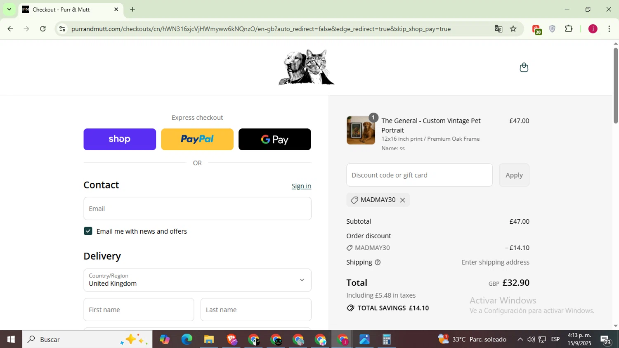Click the total price £32.90

click(516, 283)
